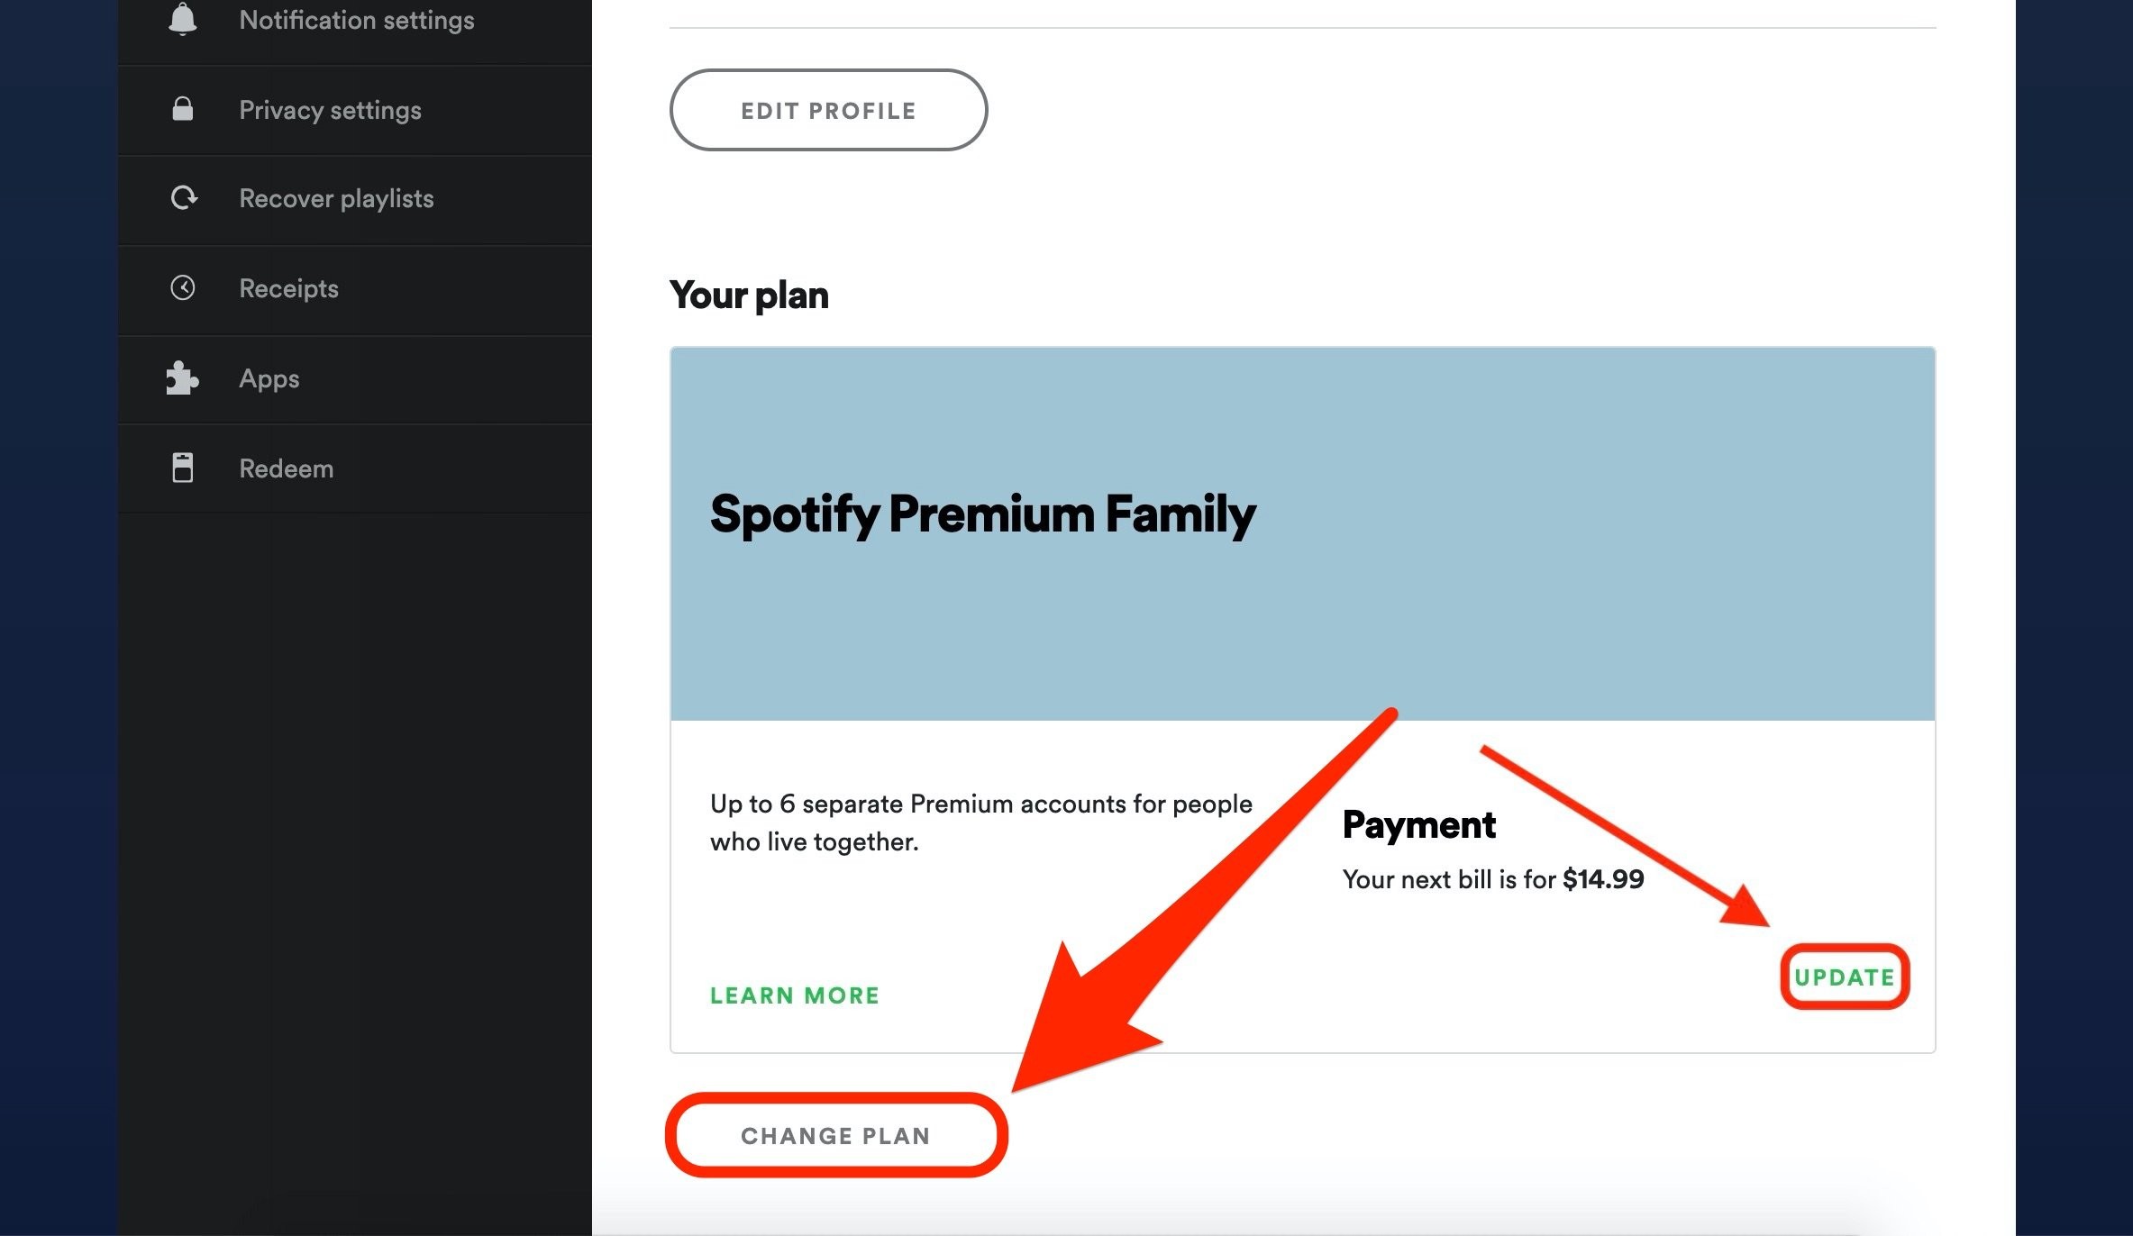This screenshot has width=2133, height=1236.
Task: Click the Receipts clock icon
Action: tap(184, 287)
